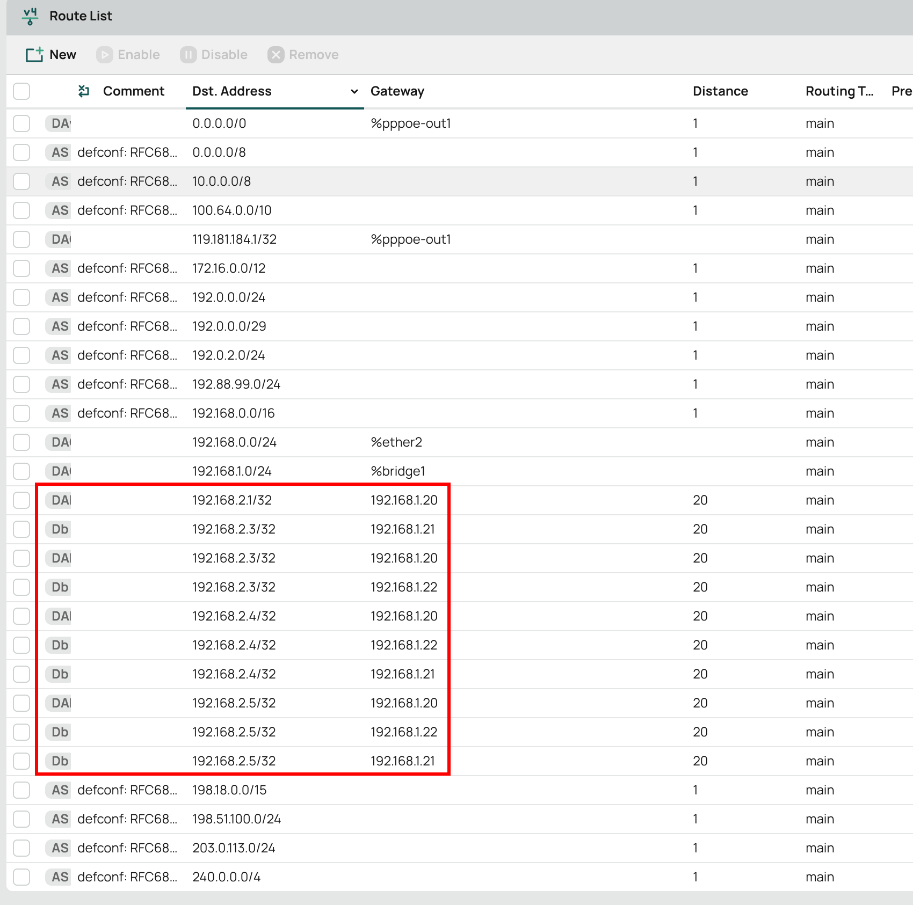Click the Db flag of 192.168.2.5/32 via 192.168.1.21
This screenshot has height=905, width=913.
[59, 761]
